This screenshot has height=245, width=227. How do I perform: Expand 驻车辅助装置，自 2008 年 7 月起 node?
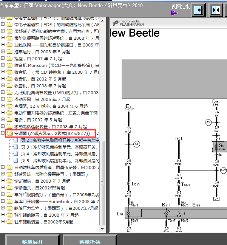pyautogui.click(x=3, y=215)
